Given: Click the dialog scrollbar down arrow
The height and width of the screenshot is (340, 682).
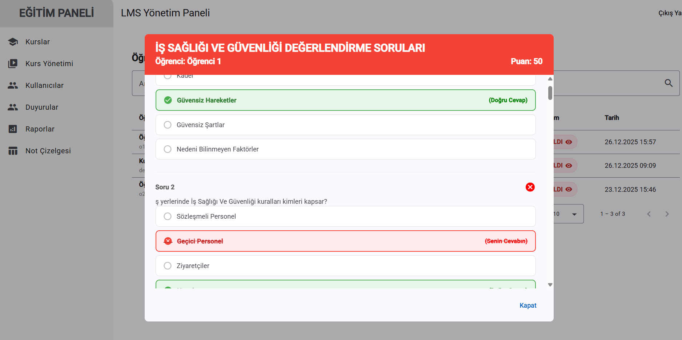Looking at the screenshot, I should [x=550, y=285].
